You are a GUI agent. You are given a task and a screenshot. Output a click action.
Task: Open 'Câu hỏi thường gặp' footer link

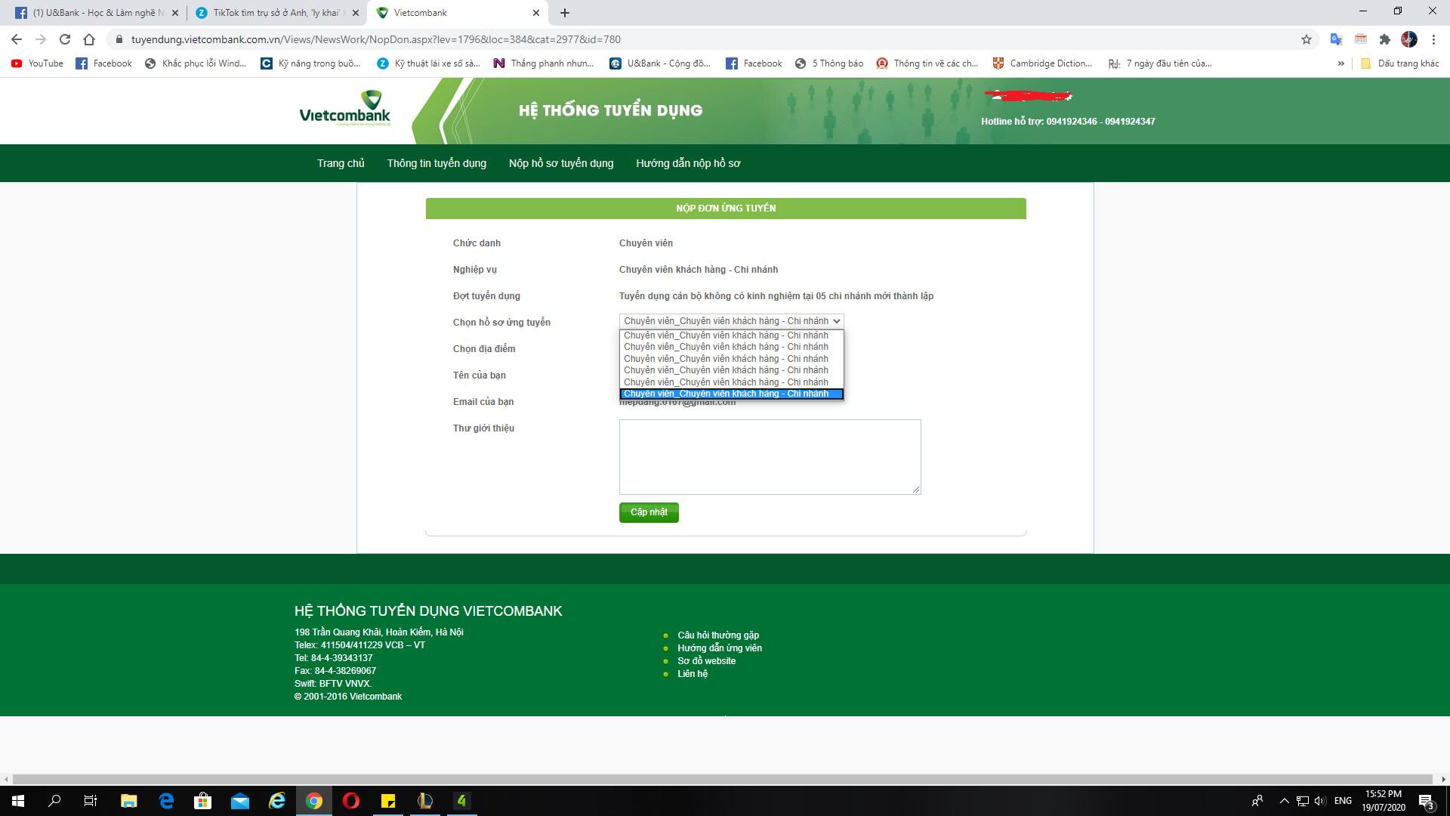pyautogui.click(x=718, y=635)
